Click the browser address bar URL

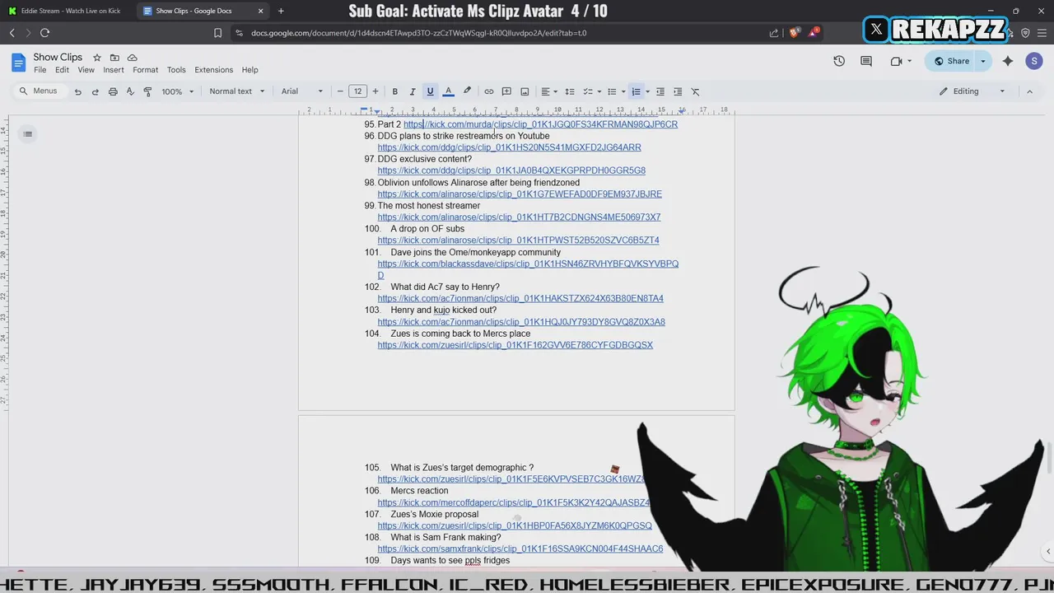pyautogui.click(x=418, y=33)
